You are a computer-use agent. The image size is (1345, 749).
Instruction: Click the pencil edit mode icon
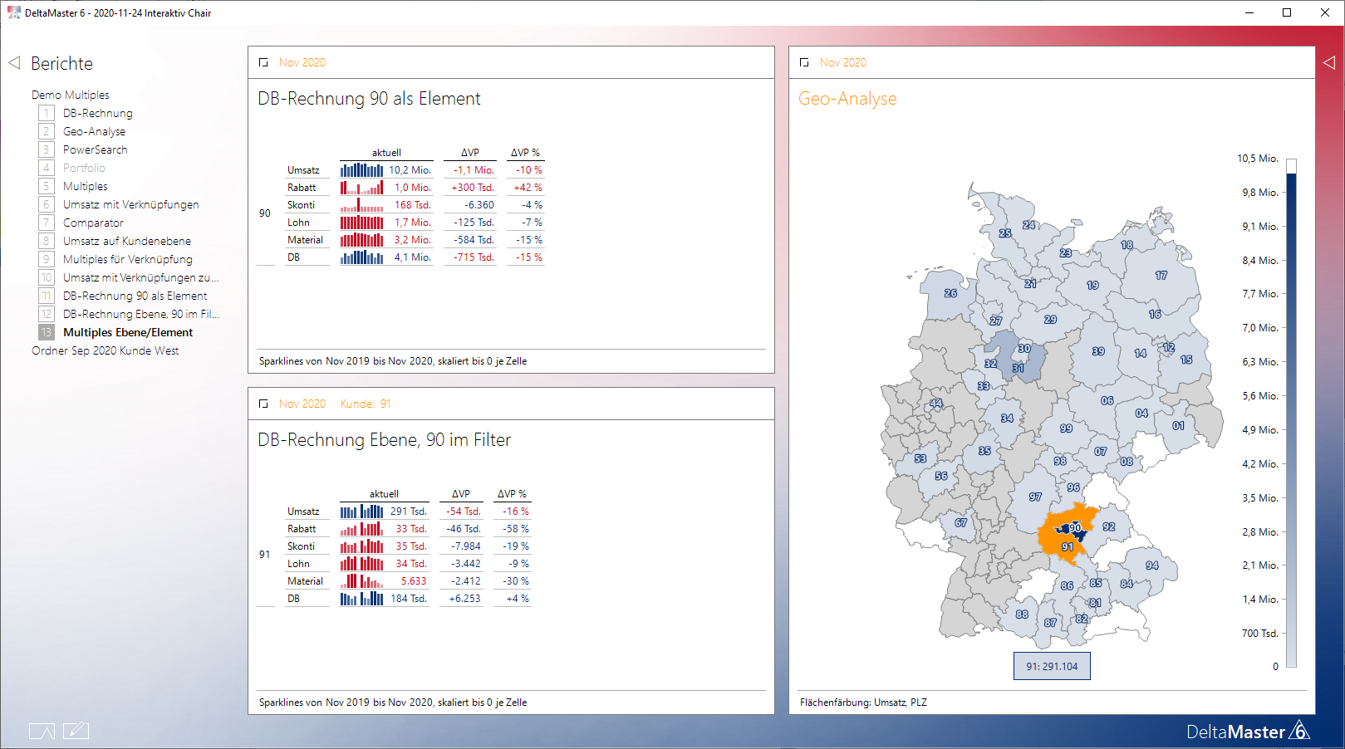76,731
